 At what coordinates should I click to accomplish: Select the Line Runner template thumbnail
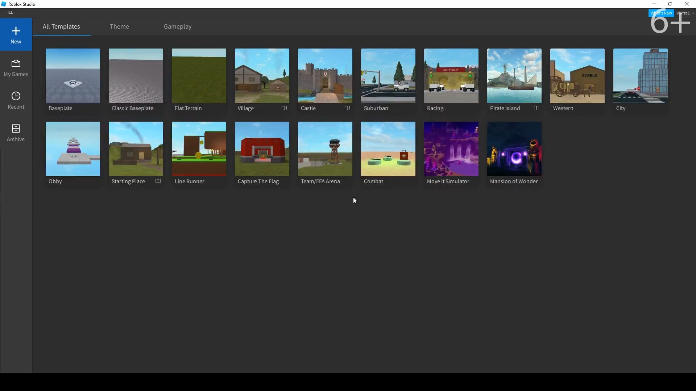[199, 149]
